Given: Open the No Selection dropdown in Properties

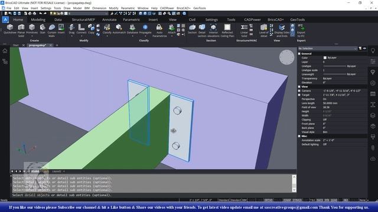Looking at the screenshot, I should (x=327, y=48).
